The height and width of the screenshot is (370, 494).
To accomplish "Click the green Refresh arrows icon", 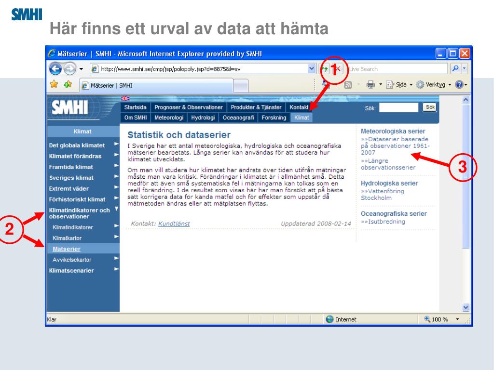I will coord(324,69).
